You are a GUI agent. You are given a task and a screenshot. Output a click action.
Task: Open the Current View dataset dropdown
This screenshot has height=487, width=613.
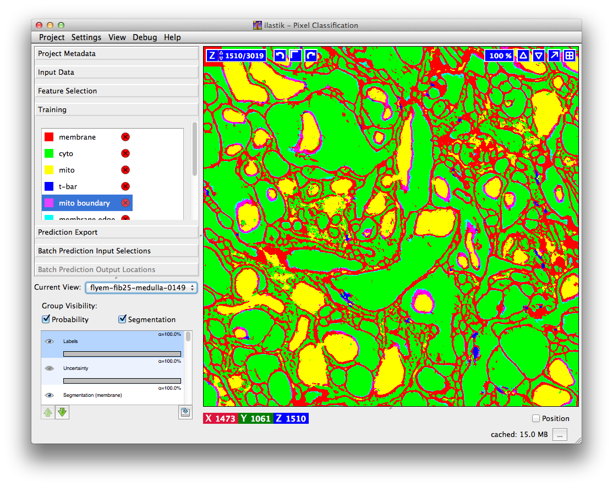[x=141, y=287]
